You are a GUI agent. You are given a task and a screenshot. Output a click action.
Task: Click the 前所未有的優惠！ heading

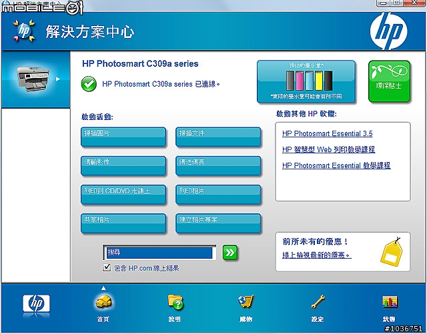tap(316, 241)
